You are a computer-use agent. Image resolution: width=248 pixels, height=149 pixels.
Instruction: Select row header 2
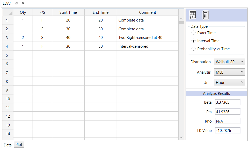tap(8, 29)
